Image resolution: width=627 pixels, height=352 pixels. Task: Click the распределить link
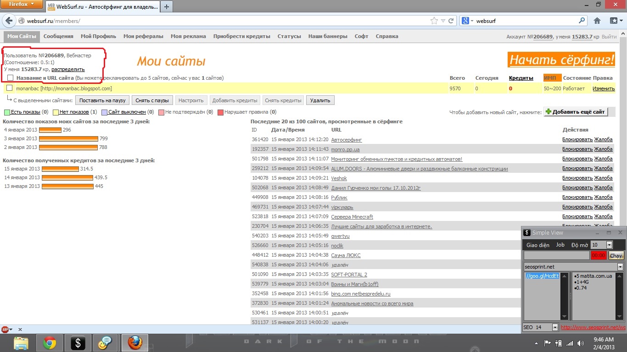coord(68,69)
